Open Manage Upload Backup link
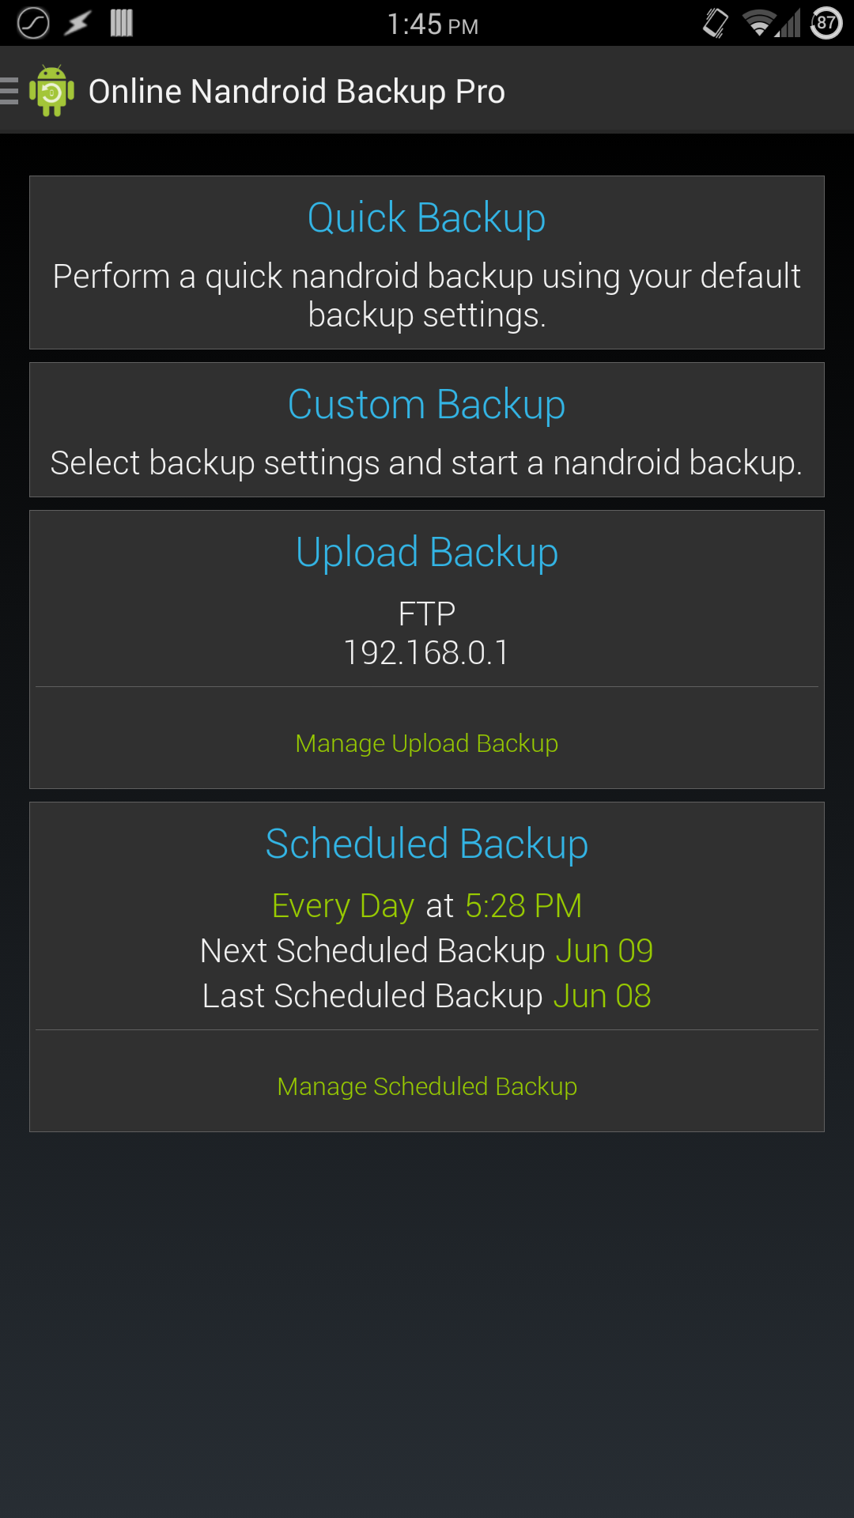 pyautogui.click(x=427, y=743)
